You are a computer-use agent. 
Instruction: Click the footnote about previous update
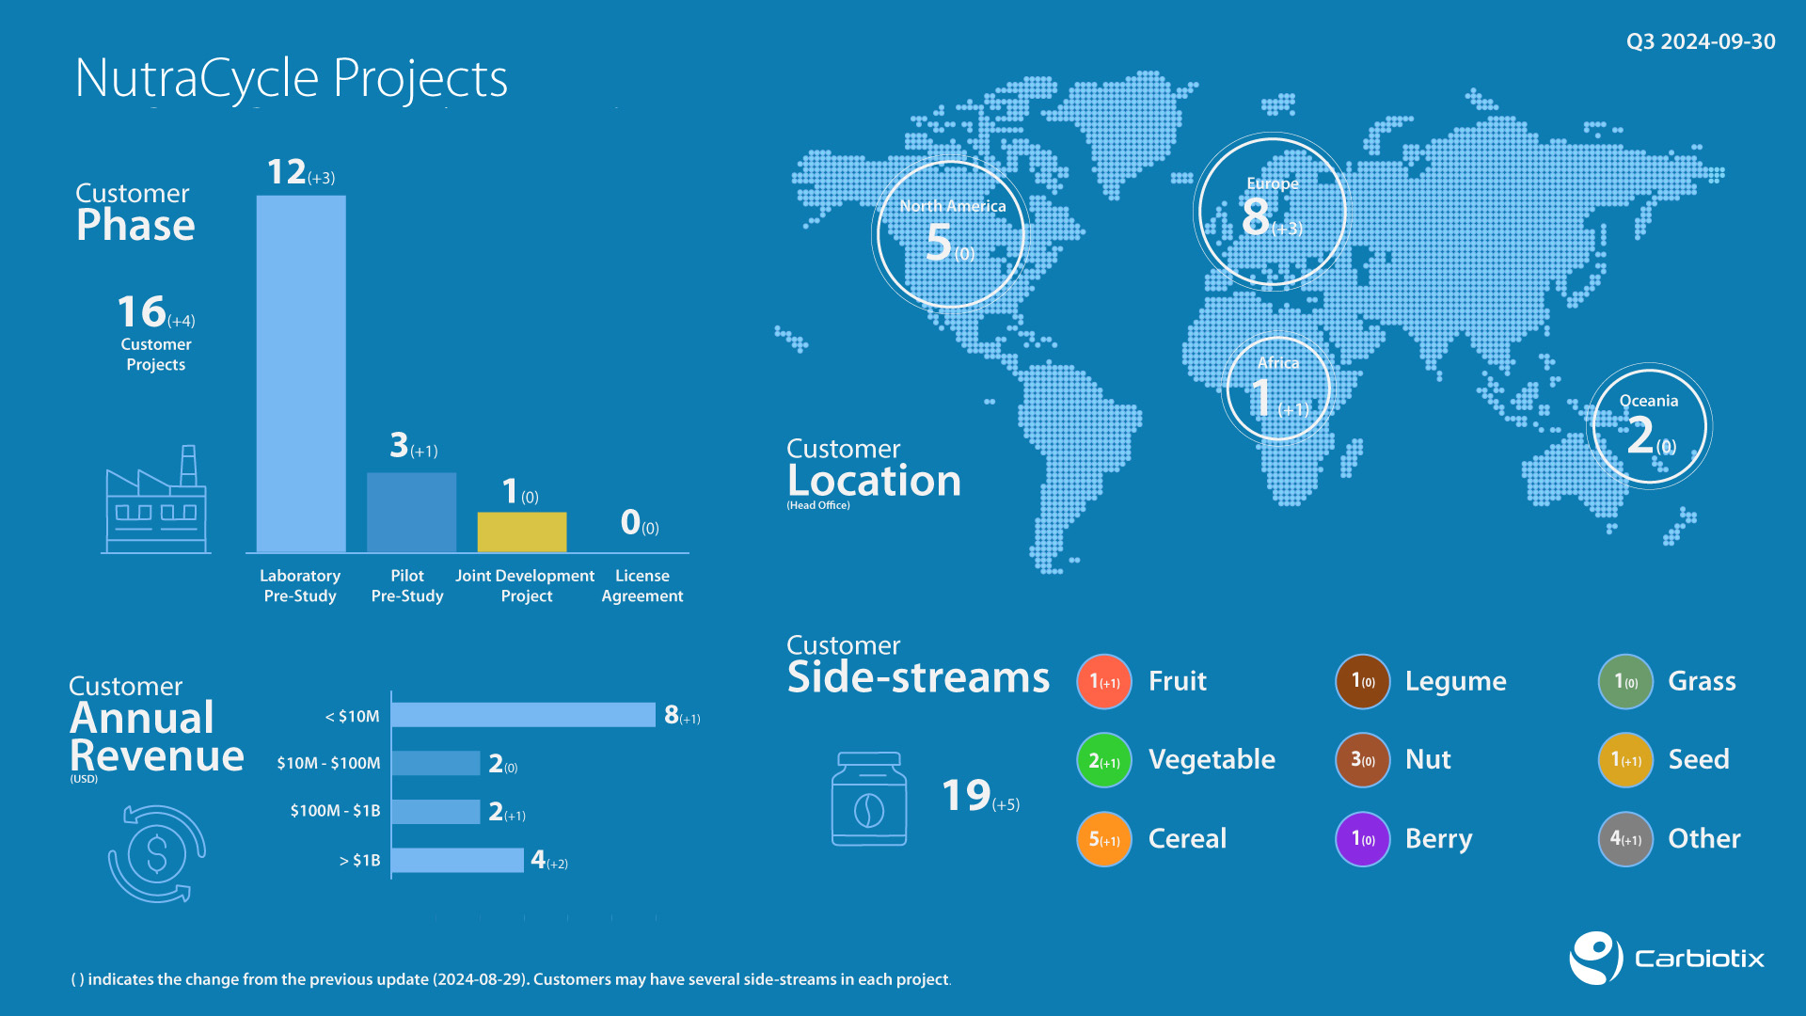512,979
